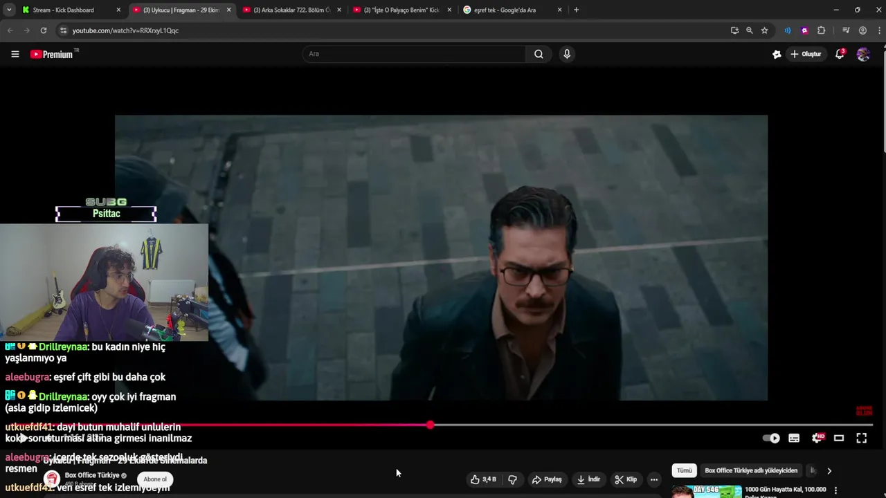The width and height of the screenshot is (886, 498).
Task: Bookmark this page with star icon
Action: [764, 30]
